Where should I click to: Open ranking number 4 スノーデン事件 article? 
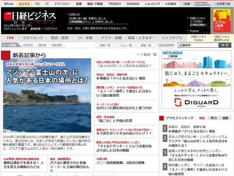198,171
